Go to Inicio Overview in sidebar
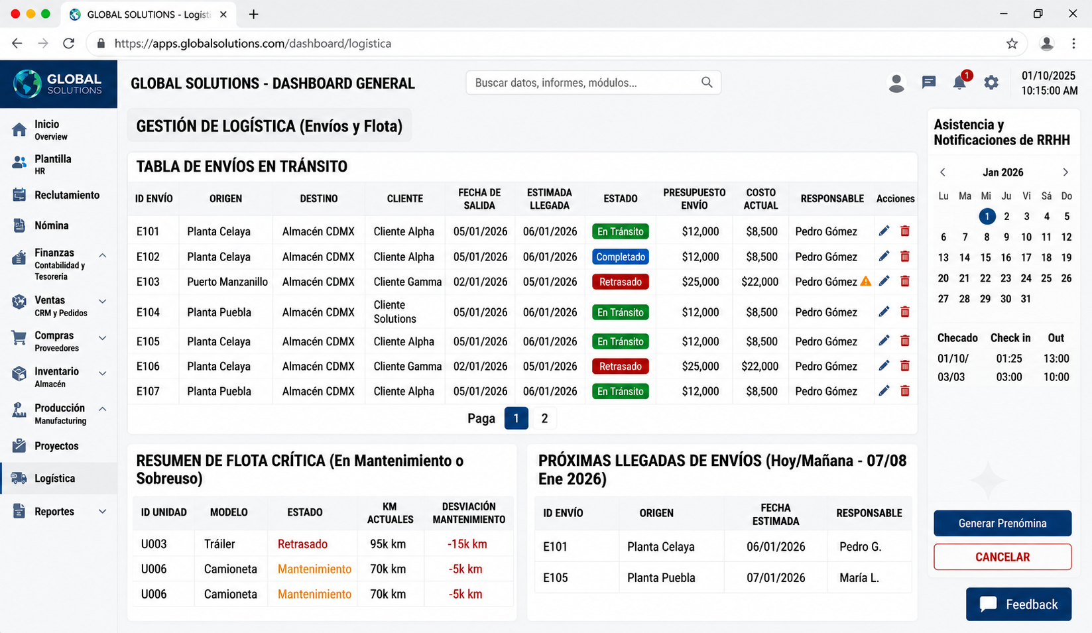This screenshot has height=633, width=1092. [58, 129]
